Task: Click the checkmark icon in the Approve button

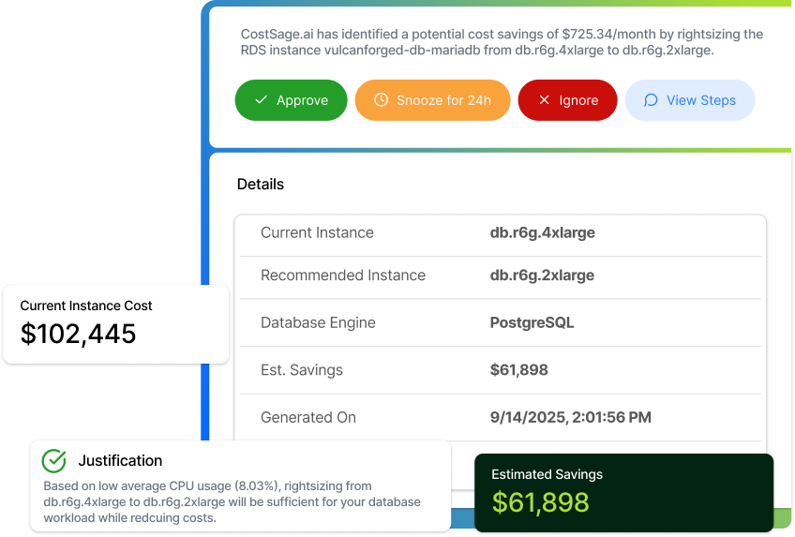Action: [262, 100]
